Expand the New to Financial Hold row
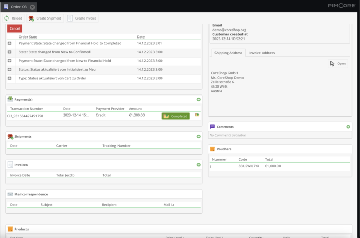 (x=10, y=61)
